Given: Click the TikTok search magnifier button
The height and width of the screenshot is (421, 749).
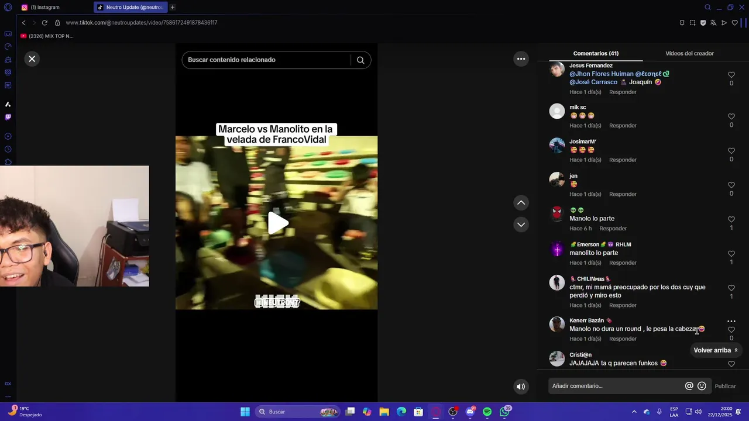Looking at the screenshot, I should (x=360, y=60).
